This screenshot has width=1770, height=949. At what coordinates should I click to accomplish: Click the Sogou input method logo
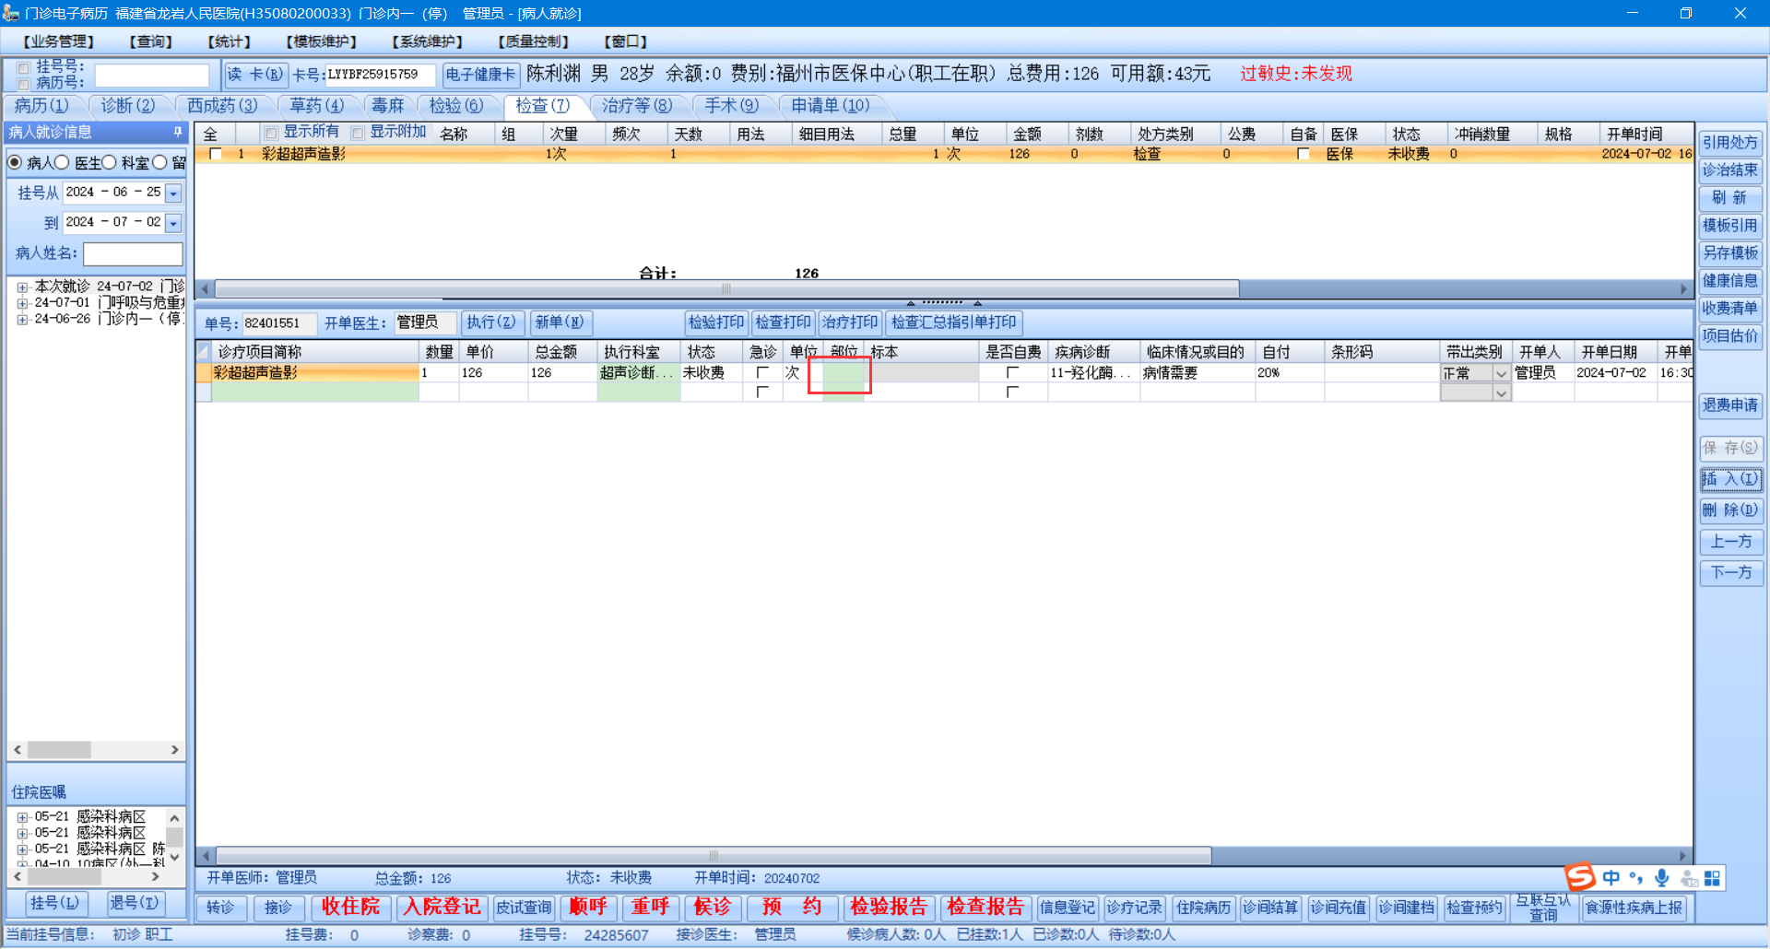tap(1580, 876)
